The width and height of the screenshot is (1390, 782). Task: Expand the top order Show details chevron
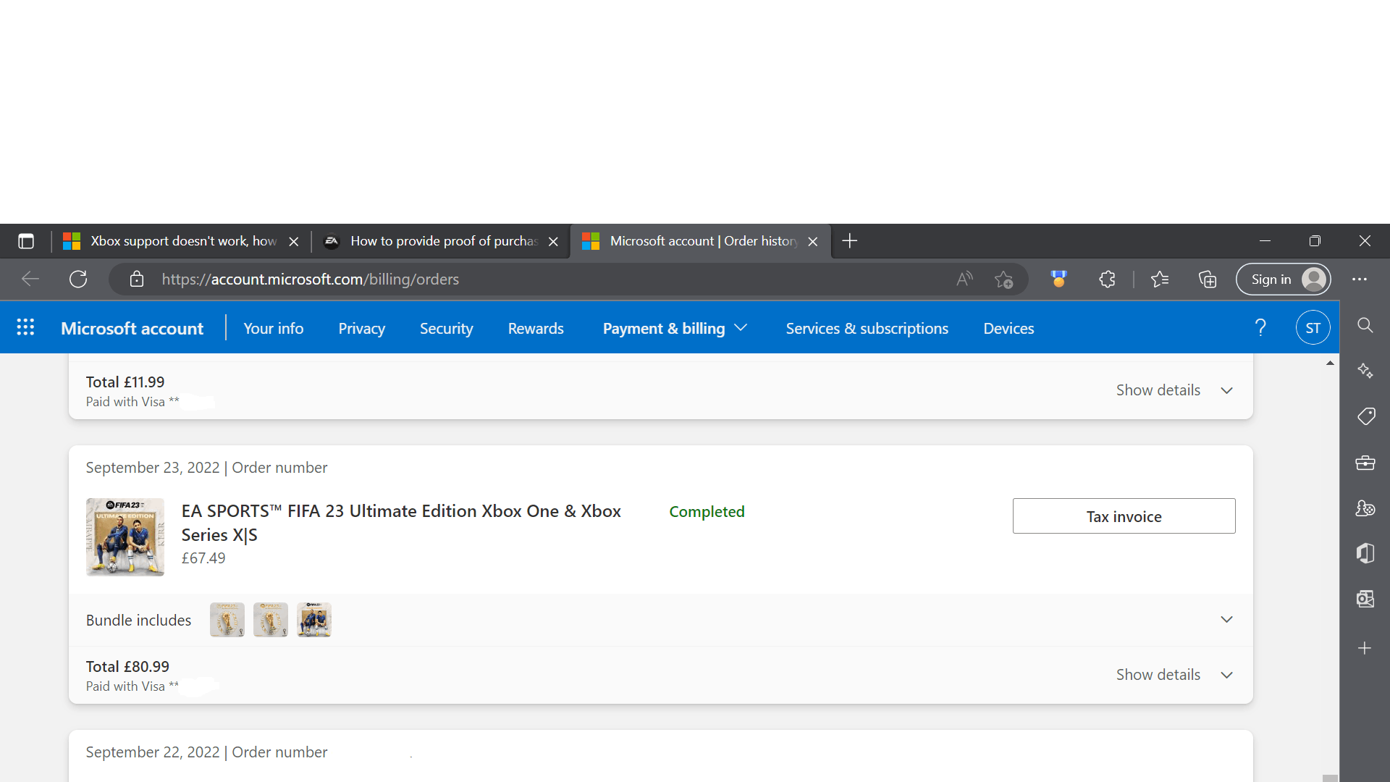pos(1227,390)
